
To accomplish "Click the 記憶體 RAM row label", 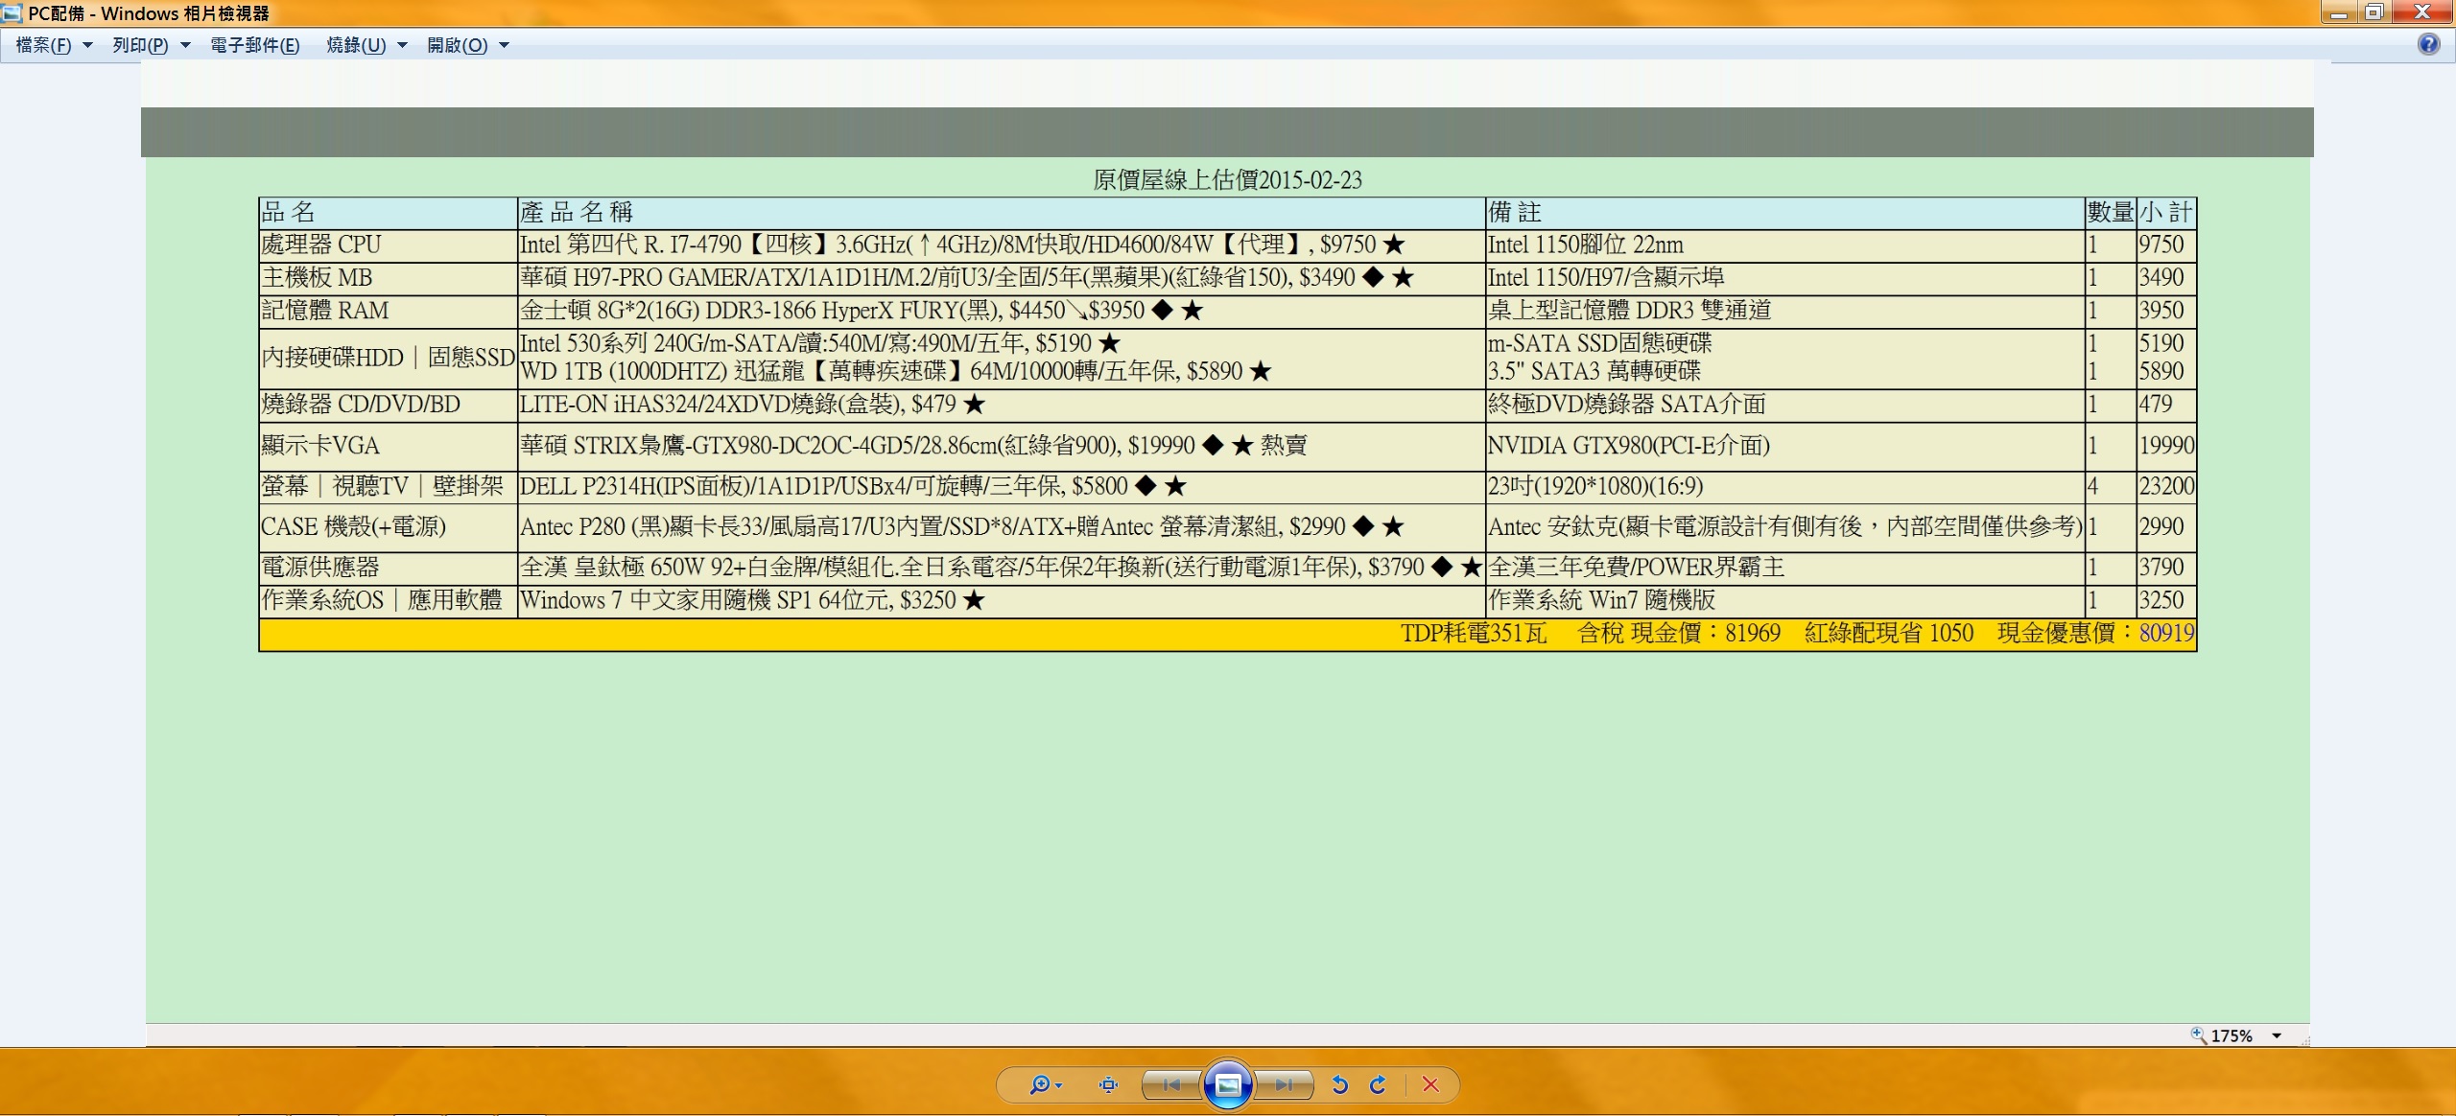I will (x=324, y=311).
